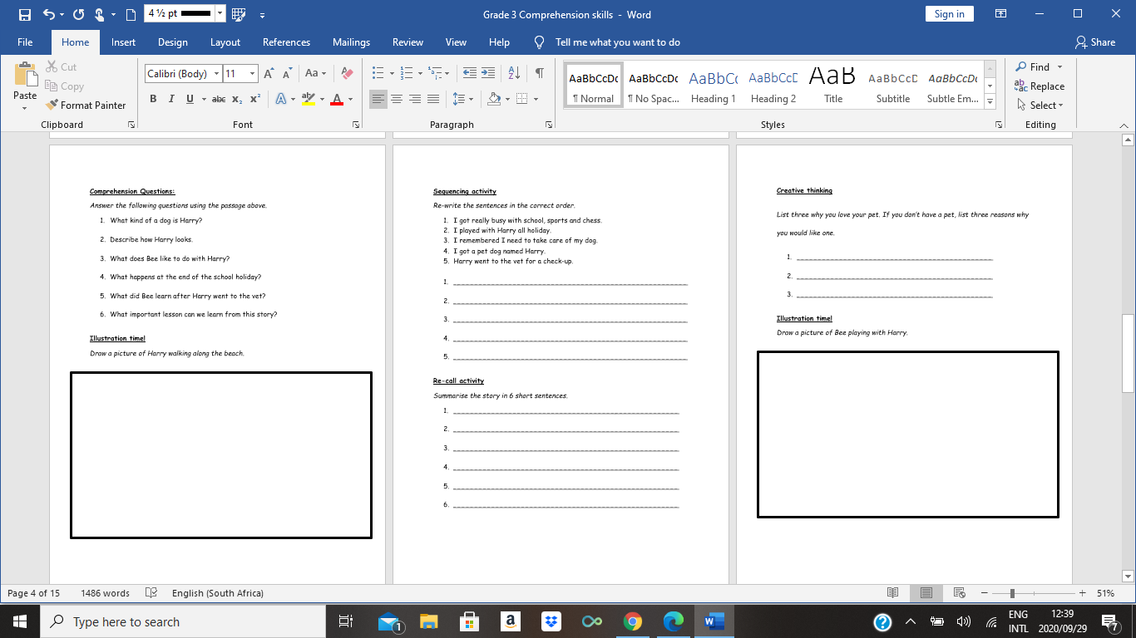Click Shrink Font icon
Viewport: 1136px width, 638px height.
click(287, 74)
